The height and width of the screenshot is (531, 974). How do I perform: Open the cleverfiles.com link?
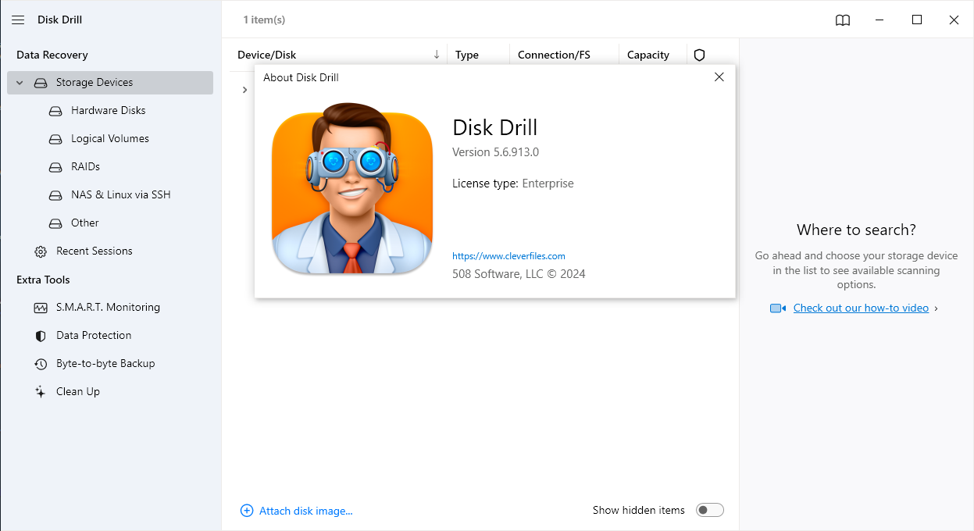tap(508, 256)
